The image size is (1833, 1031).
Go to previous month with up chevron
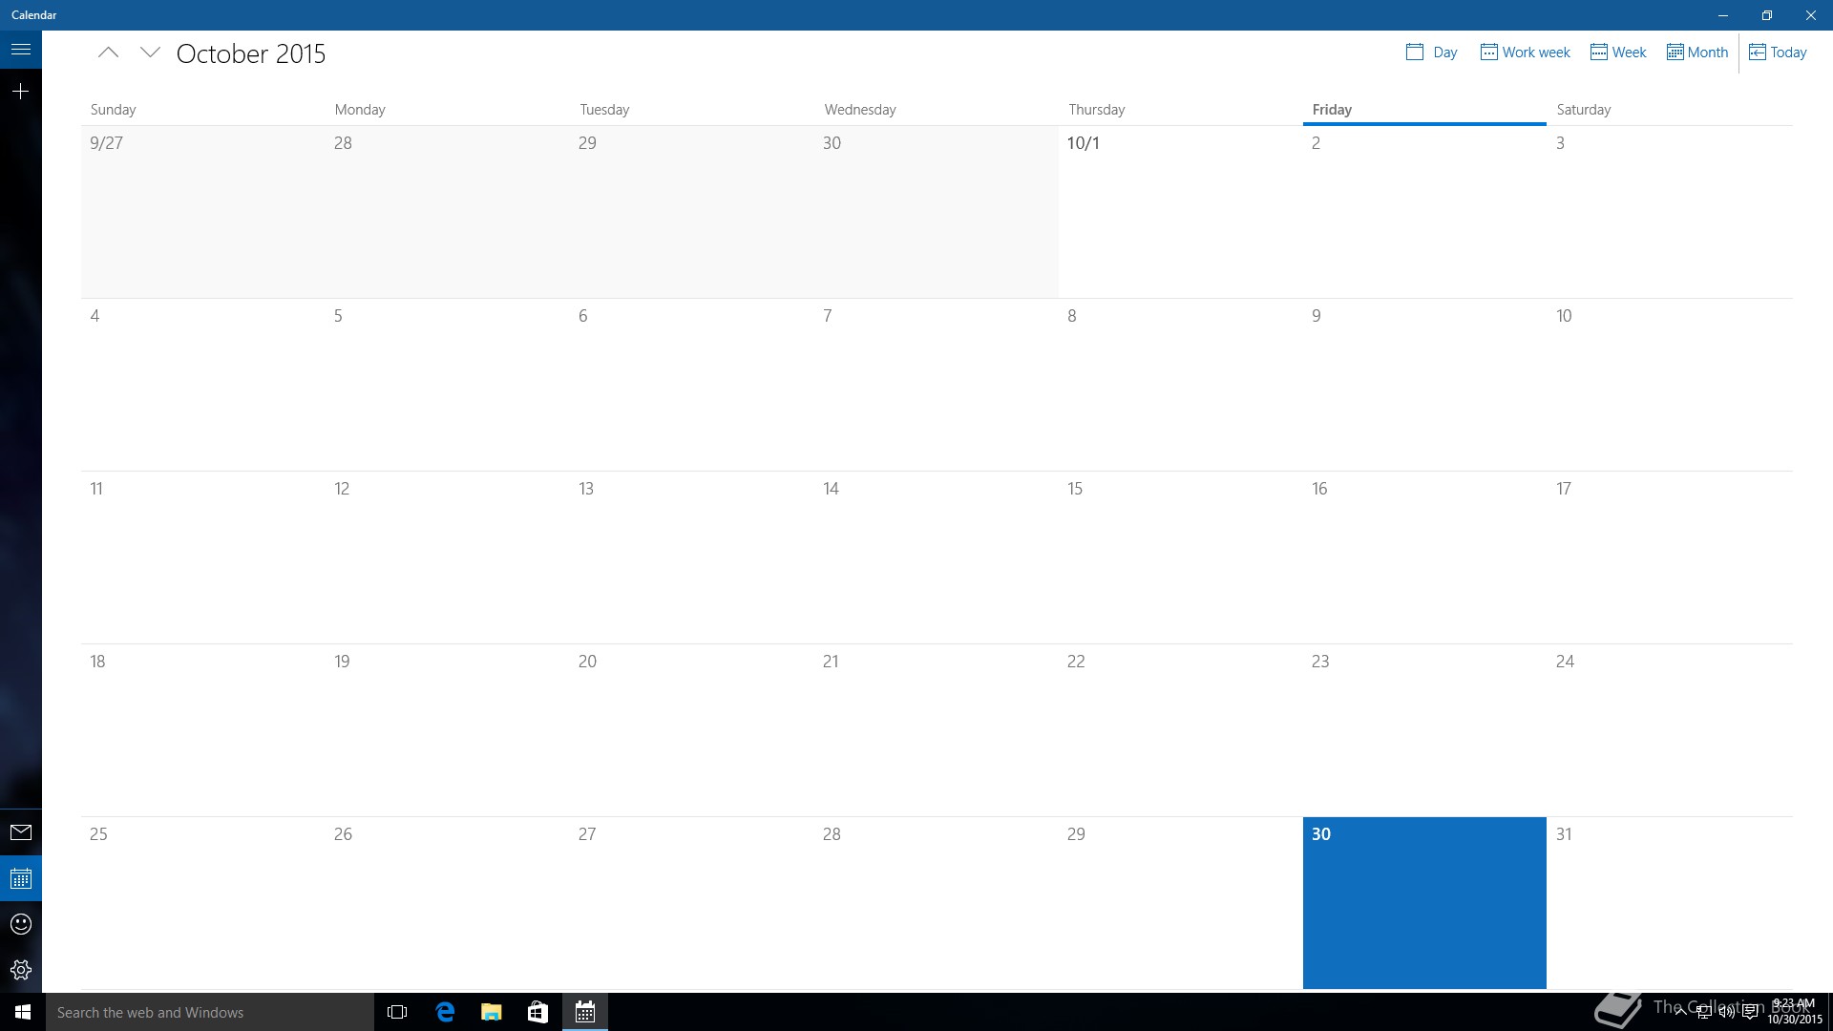click(x=108, y=53)
